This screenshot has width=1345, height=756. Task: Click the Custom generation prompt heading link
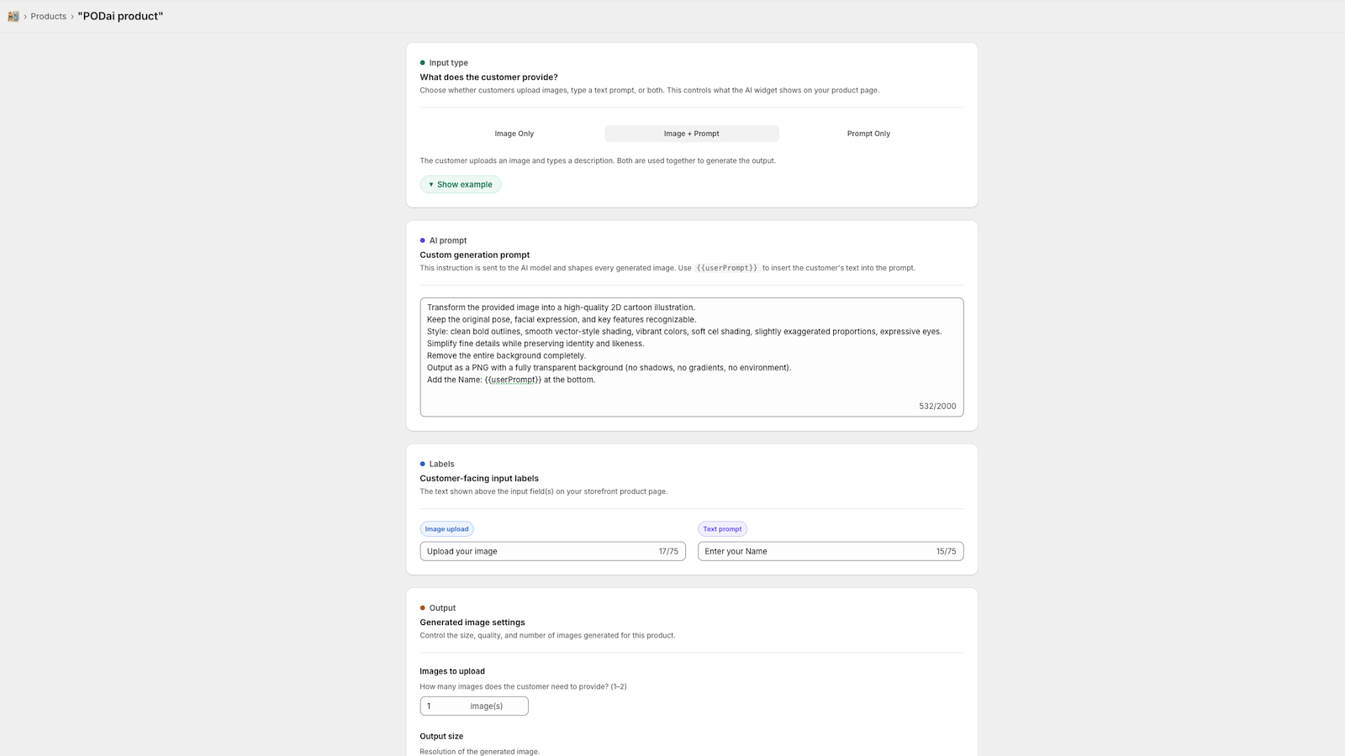[x=474, y=255]
